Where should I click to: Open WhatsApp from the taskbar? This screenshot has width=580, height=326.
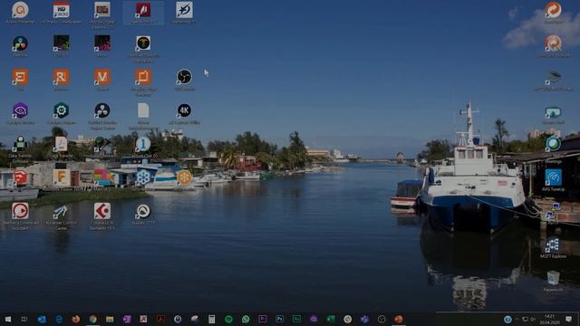(246, 319)
